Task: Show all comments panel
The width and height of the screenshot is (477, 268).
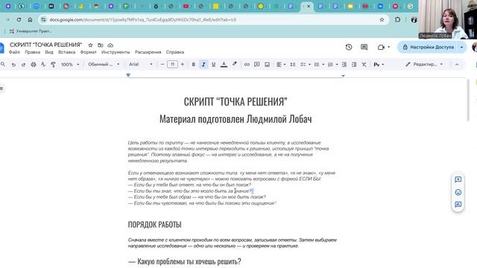Action: 364,47
